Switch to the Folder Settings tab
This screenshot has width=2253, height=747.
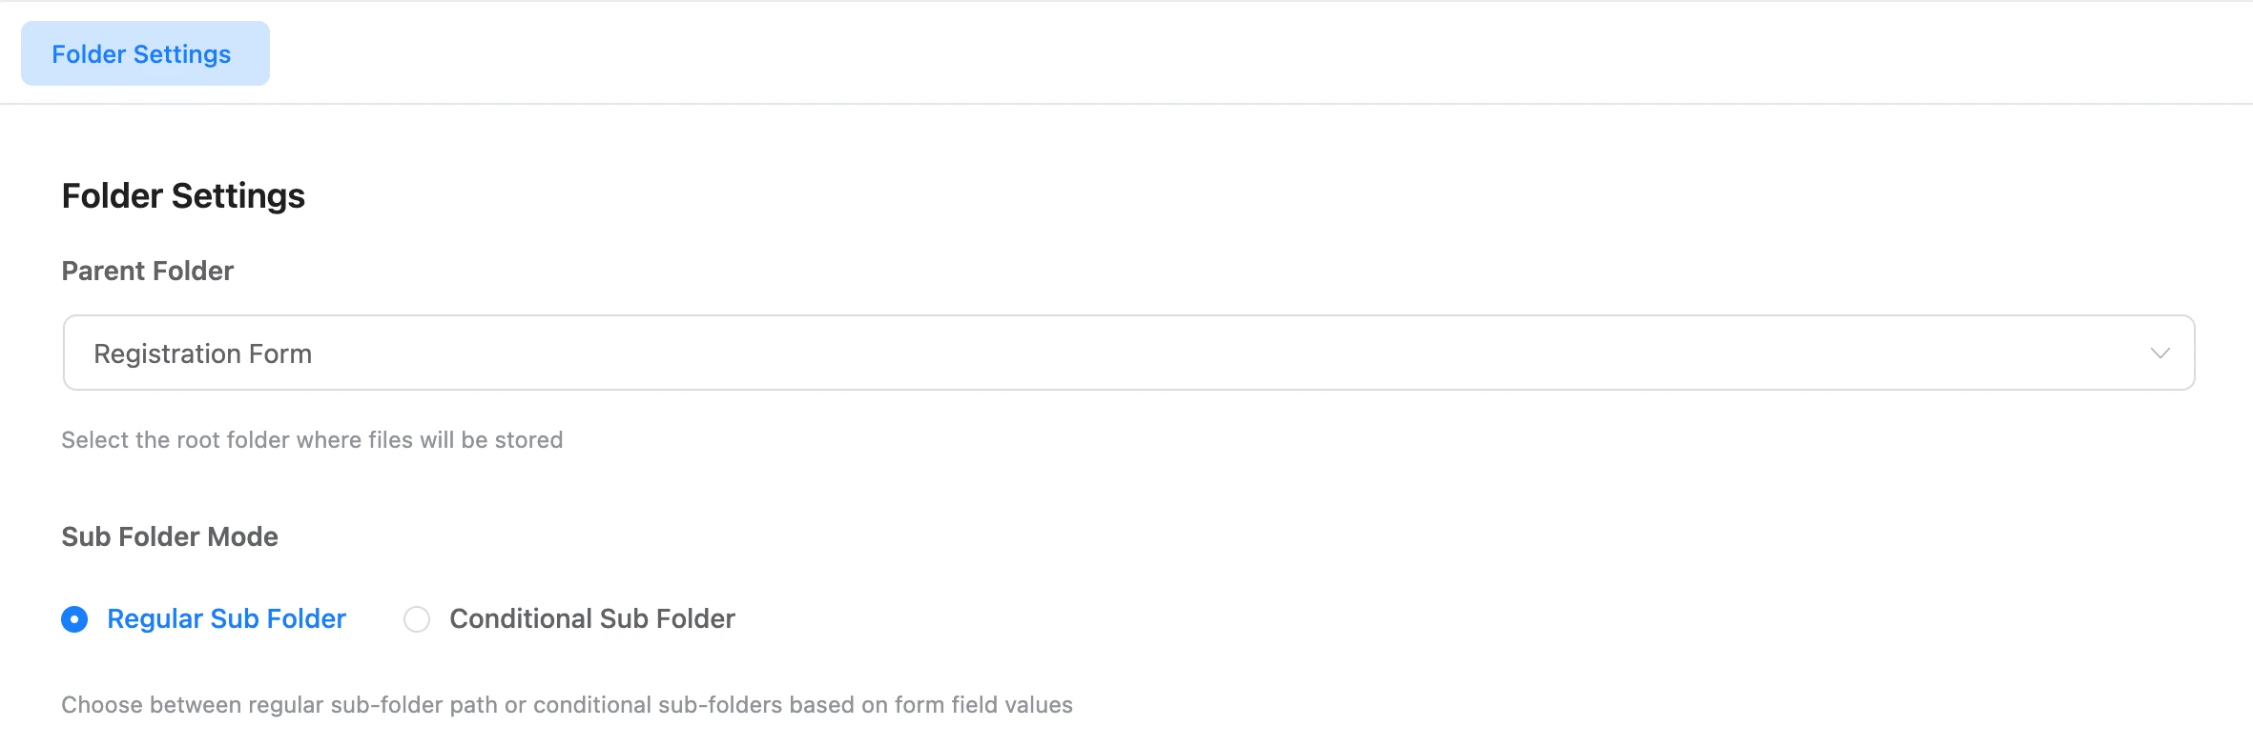[x=145, y=54]
